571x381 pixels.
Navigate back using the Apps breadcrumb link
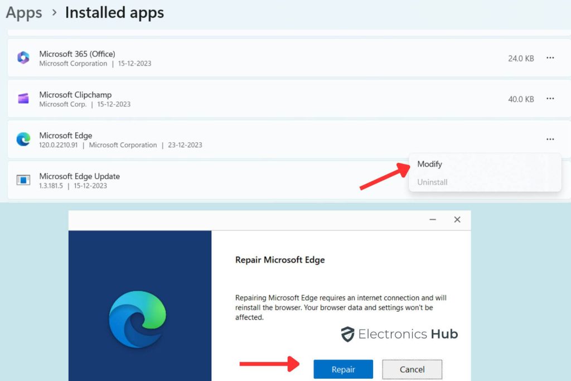(23, 12)
